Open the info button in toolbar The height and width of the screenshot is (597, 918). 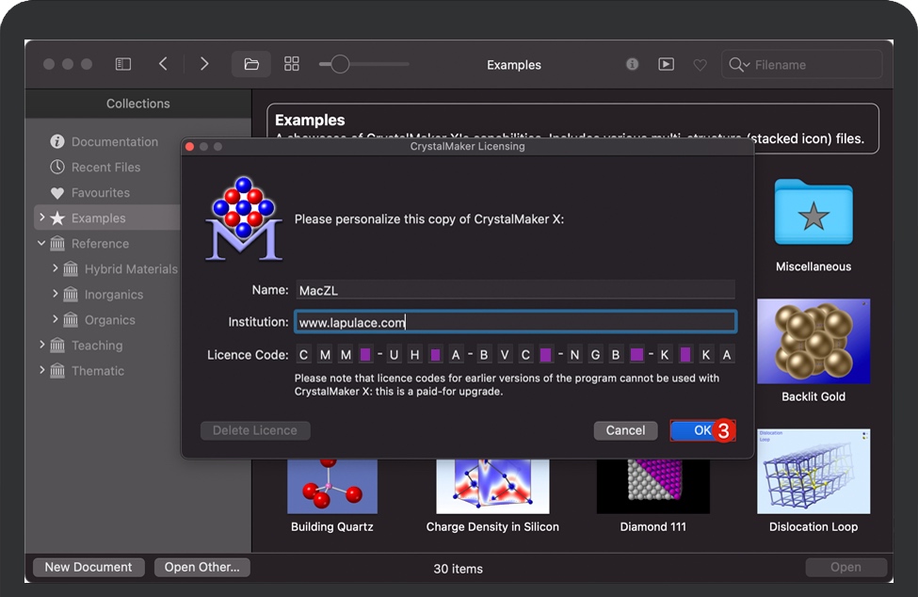(x=633, y=64)
